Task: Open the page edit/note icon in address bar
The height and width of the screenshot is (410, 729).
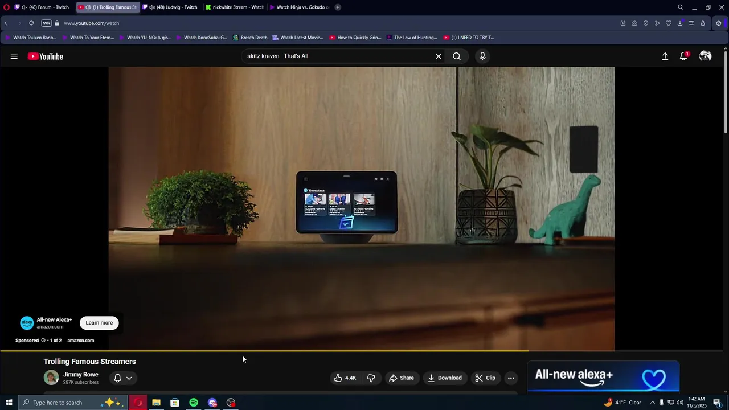Action: click(623, 23)
